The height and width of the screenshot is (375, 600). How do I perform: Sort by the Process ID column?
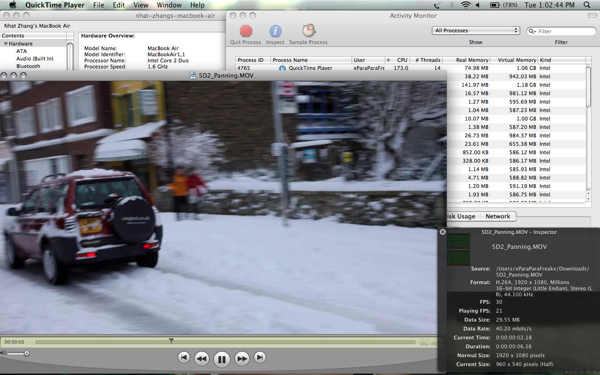(x=253, y=60)
